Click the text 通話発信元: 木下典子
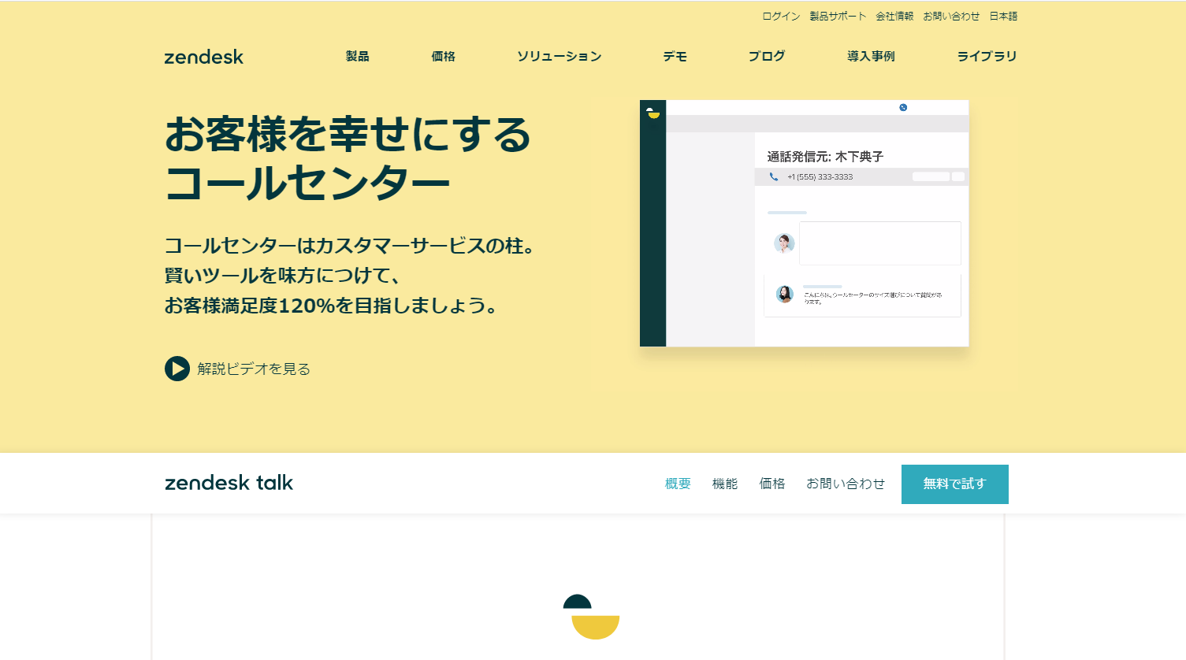The image size is (1186, 660). click(x=825, y=157)
